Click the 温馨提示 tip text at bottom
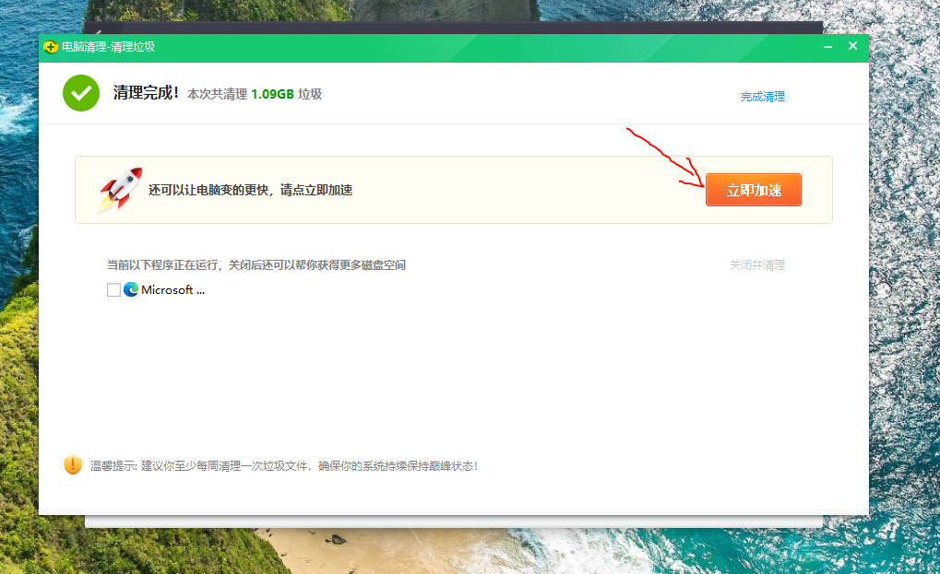The width and height of the screenshot is (940, 574). pyautogui.click(x=284, y=465)
